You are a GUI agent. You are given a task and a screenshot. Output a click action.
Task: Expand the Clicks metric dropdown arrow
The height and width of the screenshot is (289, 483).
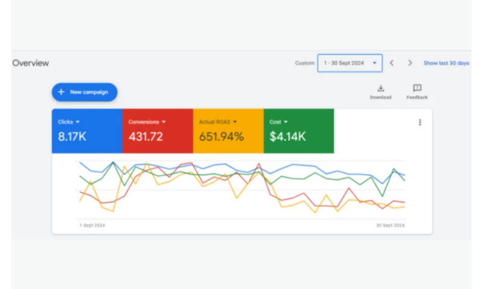[x=78, y=122]
